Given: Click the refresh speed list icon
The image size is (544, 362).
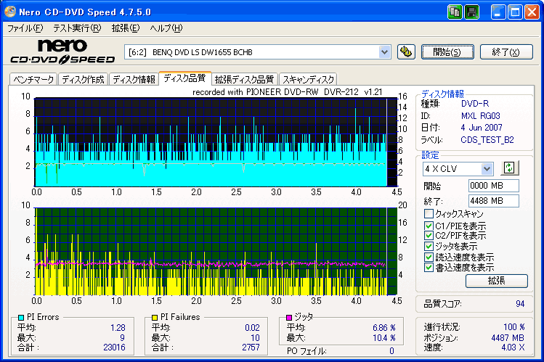Looking at the screenshot, I should (509, 168).
